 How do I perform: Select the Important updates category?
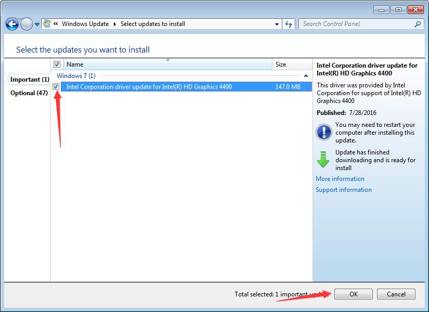(x=29, y=79)
